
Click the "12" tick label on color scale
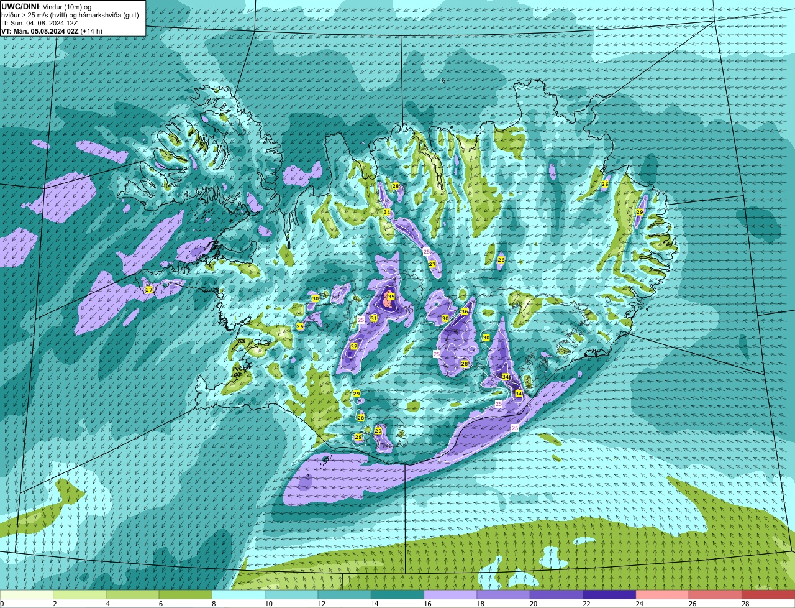(x=321, y=604)
